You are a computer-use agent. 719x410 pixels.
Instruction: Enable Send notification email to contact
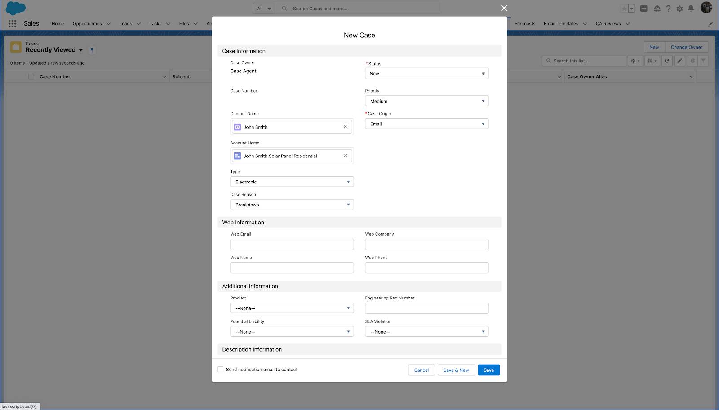[x=220, y=369]
